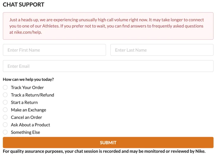Screen dimensions: 217x161
Task: Click the "Start a Return" label text
Action: (x=24, y=102)
